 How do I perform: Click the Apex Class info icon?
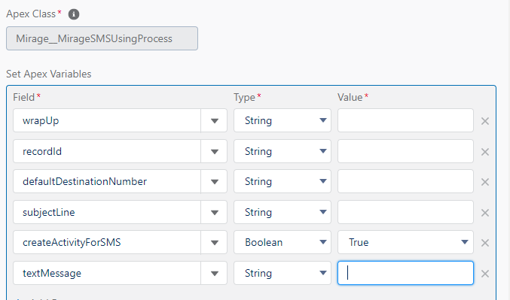74,14
